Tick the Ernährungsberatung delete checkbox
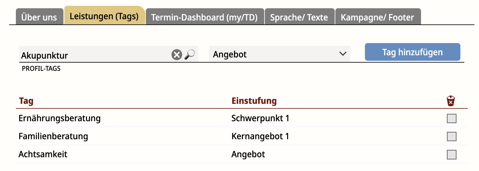This screenshot has height=171, width=479. tap(452, 118)
